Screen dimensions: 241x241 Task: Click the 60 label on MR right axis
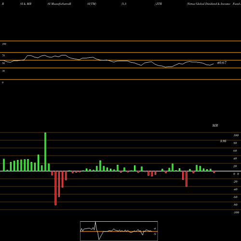click(x=235, y=151)
